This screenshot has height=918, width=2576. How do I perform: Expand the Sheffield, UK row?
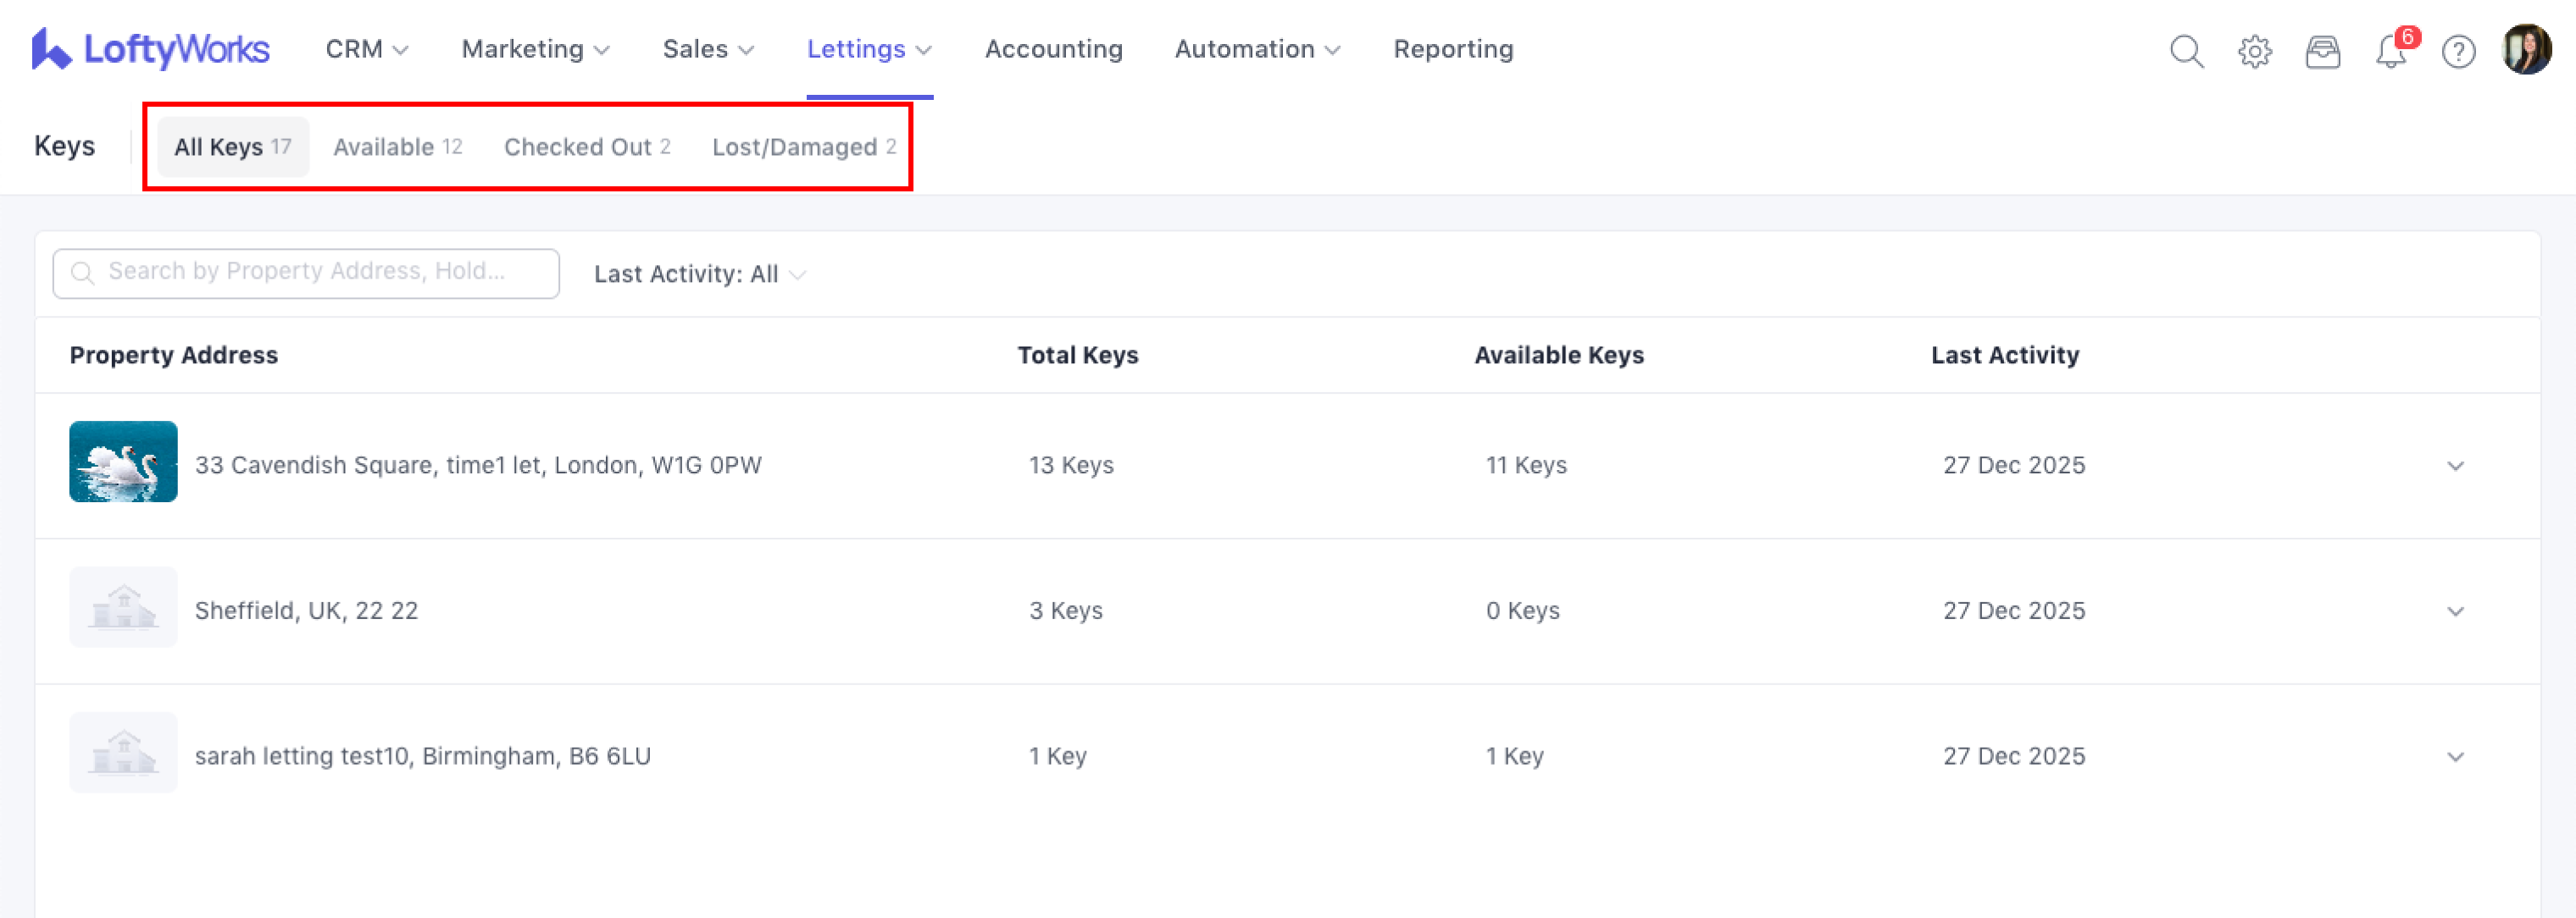pyautogui.click(x=2455, y=611)
